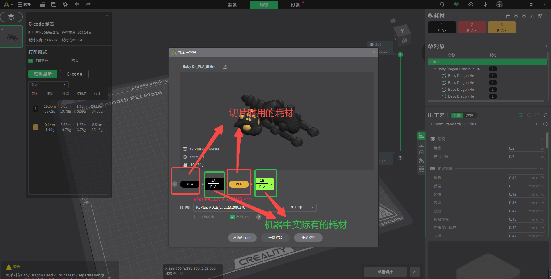Viewport: 551px width, 279px height.
Task: Click the open folder icon in toolbar
Action: (x=42, y=4)
